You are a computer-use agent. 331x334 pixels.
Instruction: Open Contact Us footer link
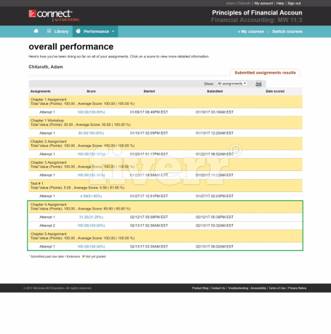(218, 288)
